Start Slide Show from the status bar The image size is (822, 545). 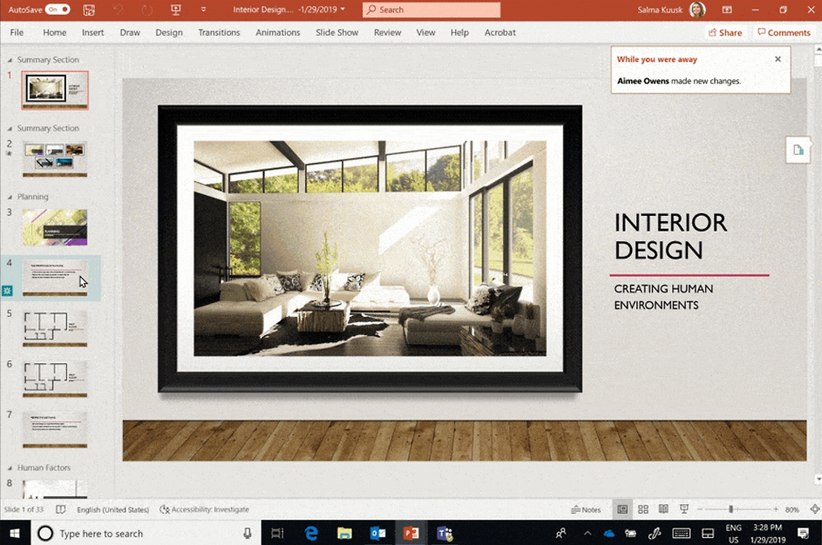point(684,508)
